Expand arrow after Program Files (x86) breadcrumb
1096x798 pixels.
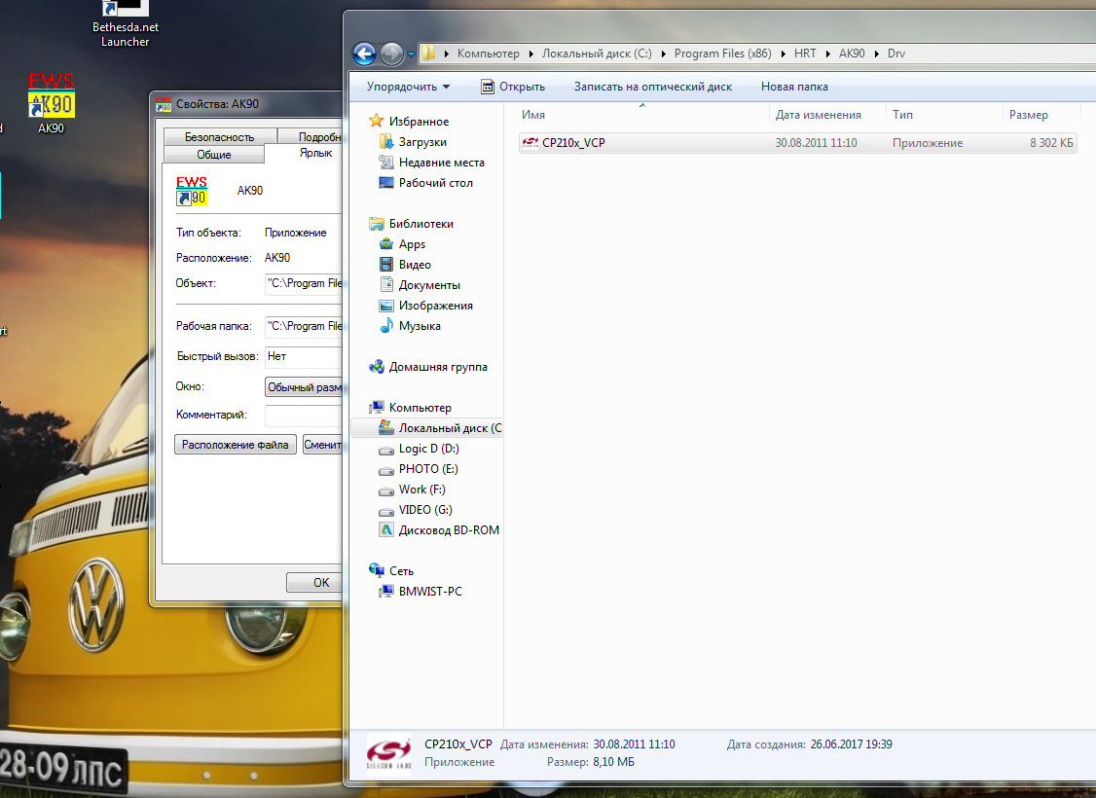coord(783,54)
